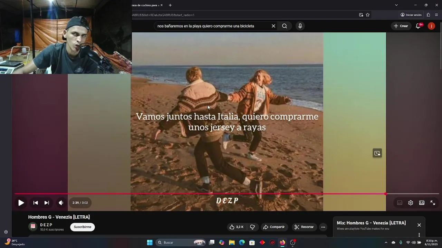
Task: Go to the previous video in playlist
Action: pos(36,203)
